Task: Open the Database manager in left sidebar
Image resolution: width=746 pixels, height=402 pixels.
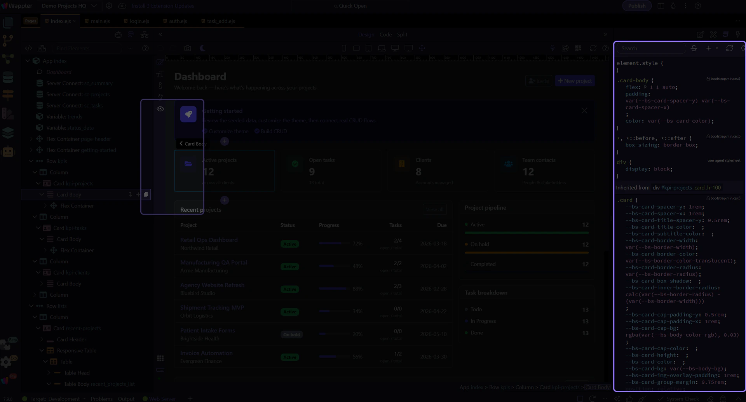Action: (8, 77)
